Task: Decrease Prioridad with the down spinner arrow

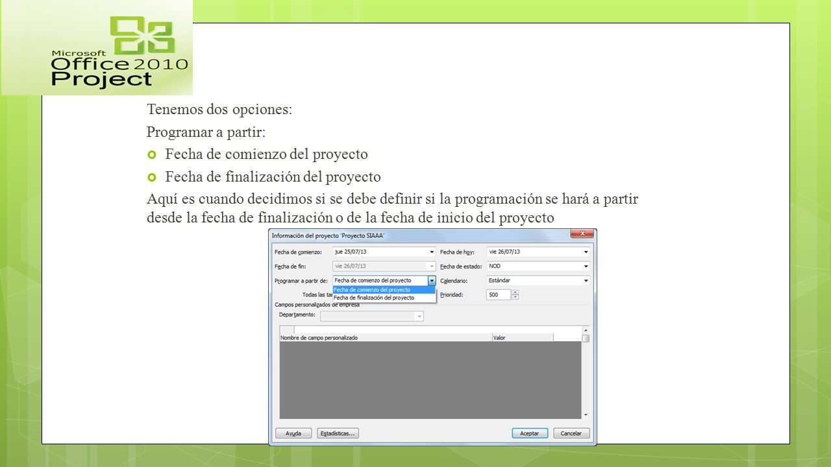Action: [x=515, y=297]
